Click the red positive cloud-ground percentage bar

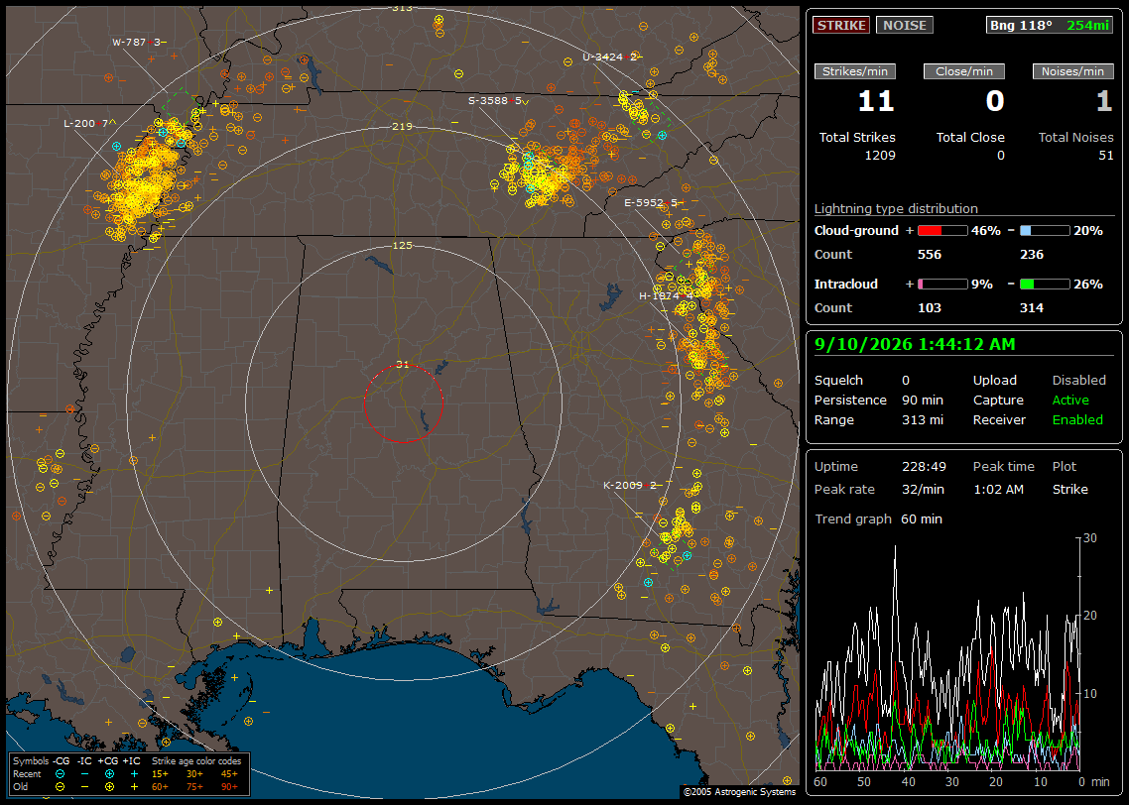[942, 231]
